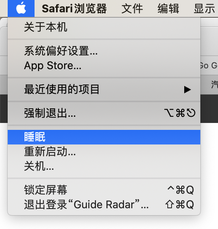Open the 文件 menu
The width and height of the screenshot is (218, 229).
(132, 8)
